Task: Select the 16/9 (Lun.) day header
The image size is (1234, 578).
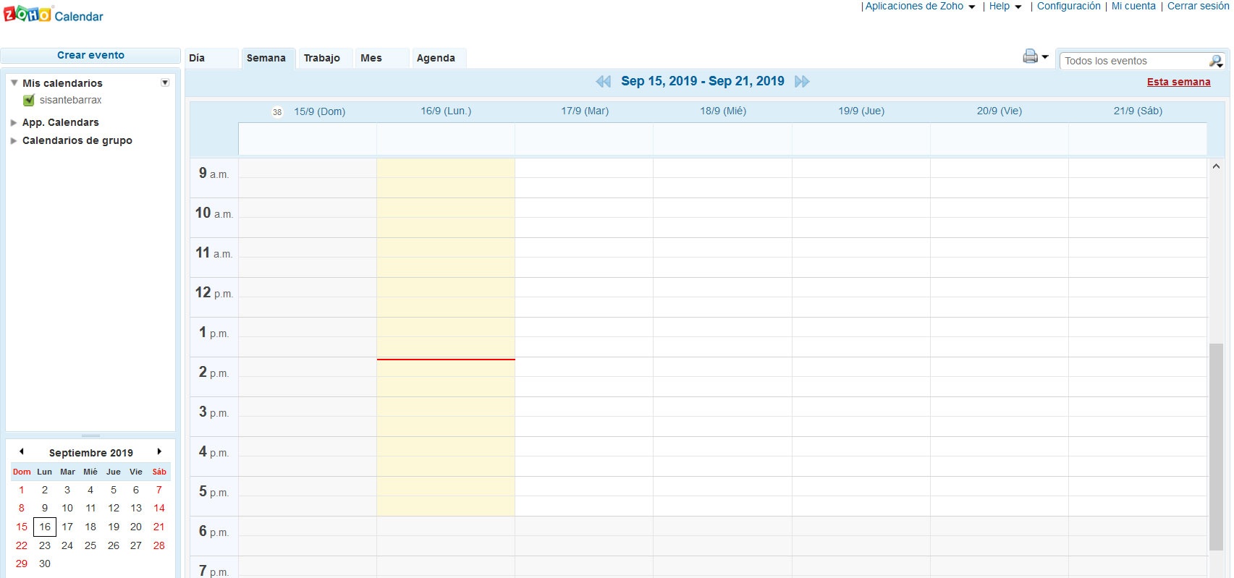Action: tap(446, 111)
